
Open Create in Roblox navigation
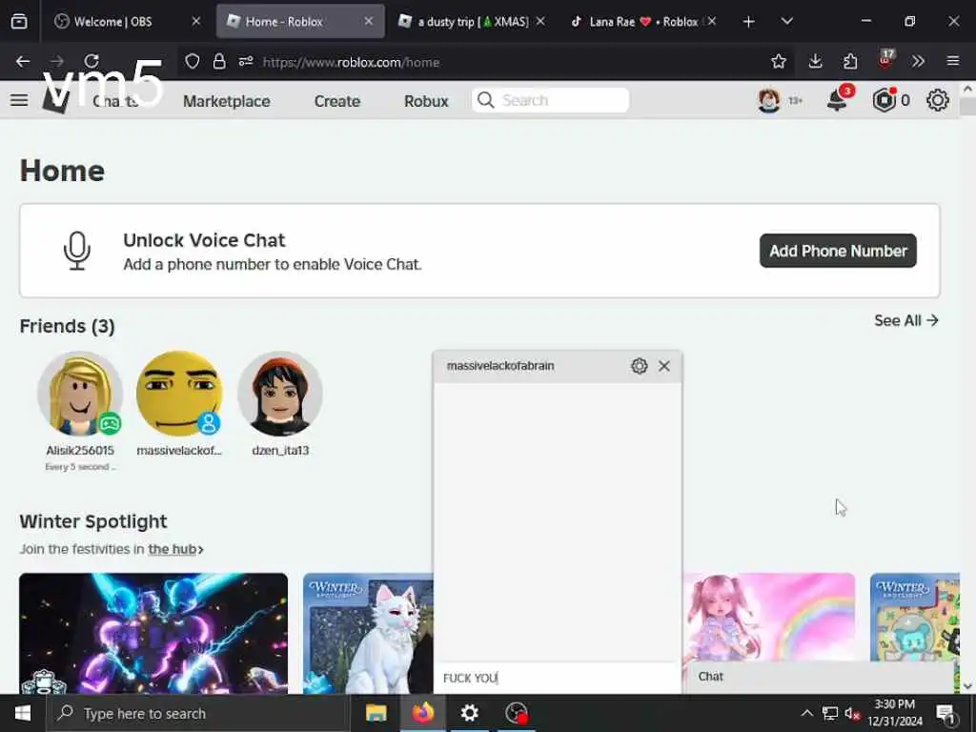[336, 101]
